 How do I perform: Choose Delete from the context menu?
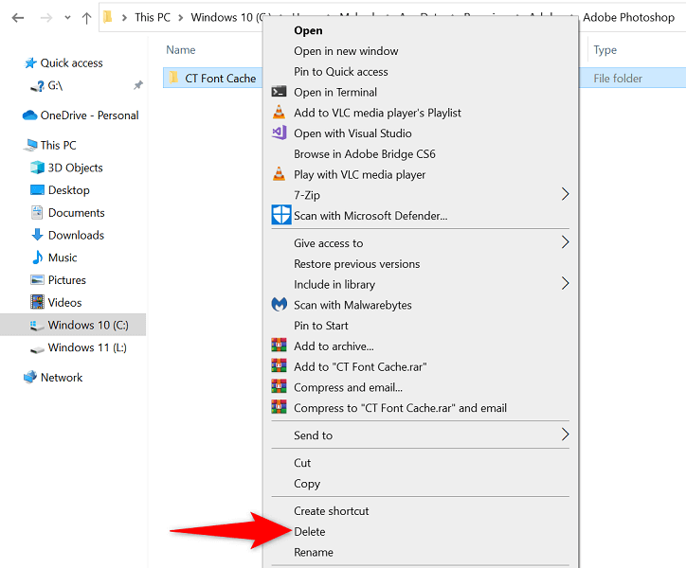pyautogui.click(x=310, y=531)
